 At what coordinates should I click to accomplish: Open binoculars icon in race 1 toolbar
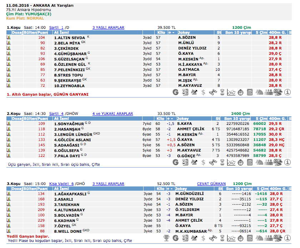[213, 92]
